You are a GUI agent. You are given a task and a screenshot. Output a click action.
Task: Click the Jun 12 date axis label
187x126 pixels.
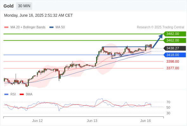click(37, 121)
